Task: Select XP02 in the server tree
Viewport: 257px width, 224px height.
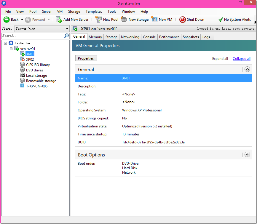Action: click(x=30, y=59)
